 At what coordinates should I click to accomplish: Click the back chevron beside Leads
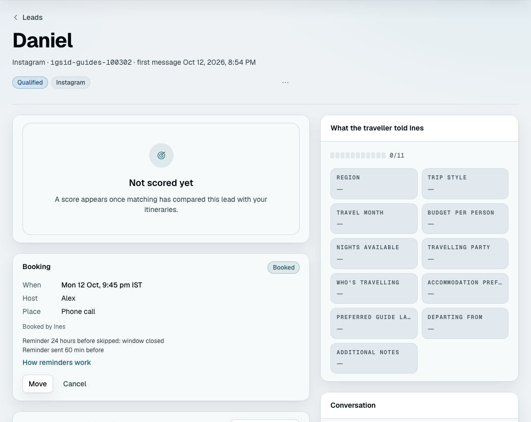[x=16, y=17]
